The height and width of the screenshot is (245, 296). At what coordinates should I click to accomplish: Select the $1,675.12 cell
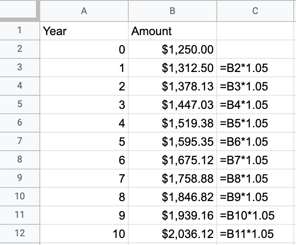click(173, 160)
